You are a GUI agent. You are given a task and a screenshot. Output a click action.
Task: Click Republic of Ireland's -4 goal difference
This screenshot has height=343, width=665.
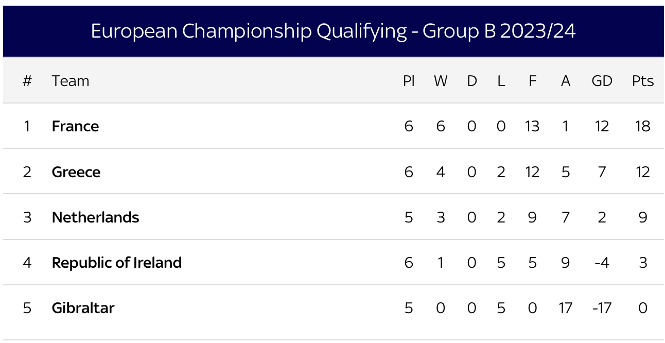tap(601, 263)
